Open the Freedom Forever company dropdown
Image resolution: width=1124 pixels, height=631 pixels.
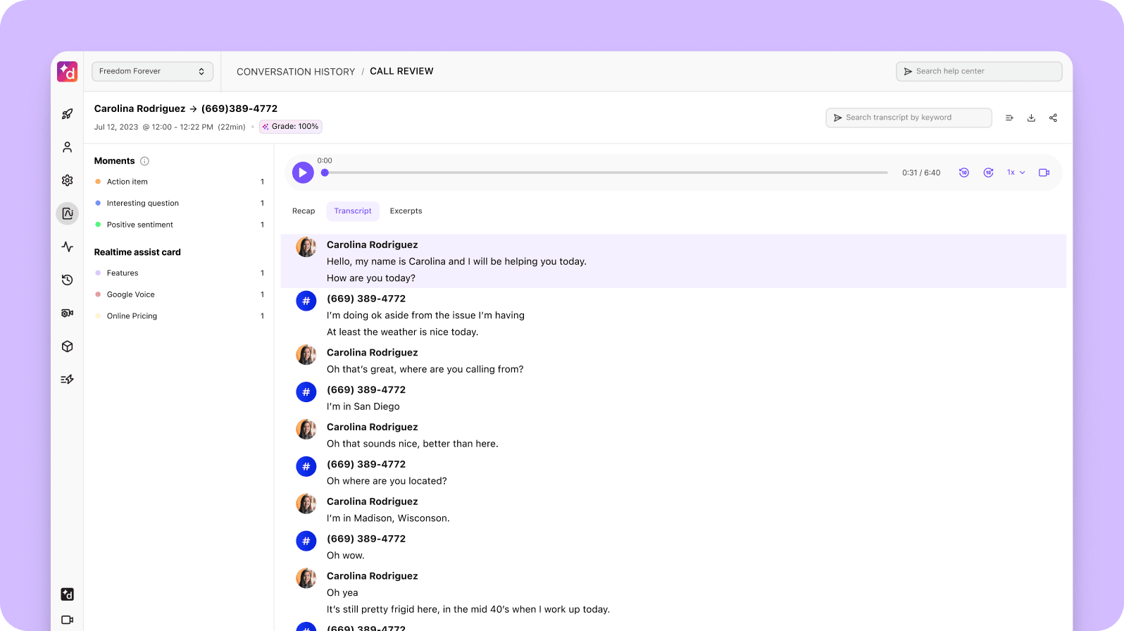[x=152, y=71]
